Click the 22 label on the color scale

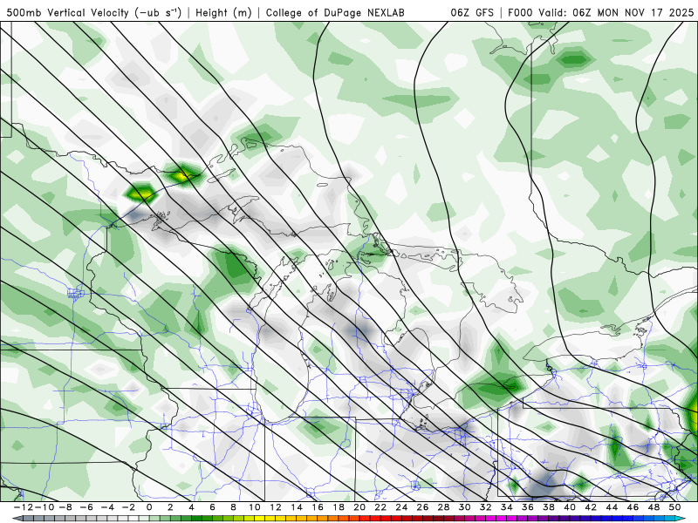point(380,507)
